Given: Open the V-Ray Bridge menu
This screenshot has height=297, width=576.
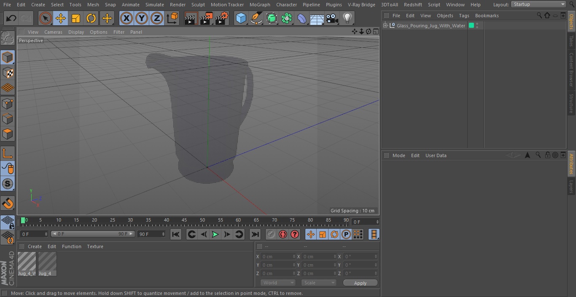Looking at the screenshot, I should click(361, 5).
